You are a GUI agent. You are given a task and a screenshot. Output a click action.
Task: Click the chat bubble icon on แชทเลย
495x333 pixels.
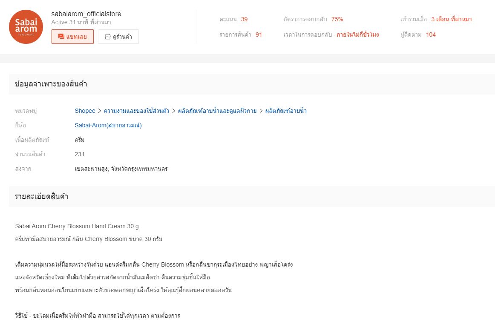tap(61, 37)
